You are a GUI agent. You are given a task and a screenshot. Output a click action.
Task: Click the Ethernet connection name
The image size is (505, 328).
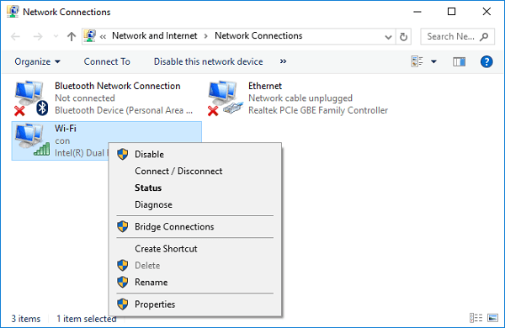(265, 86)
